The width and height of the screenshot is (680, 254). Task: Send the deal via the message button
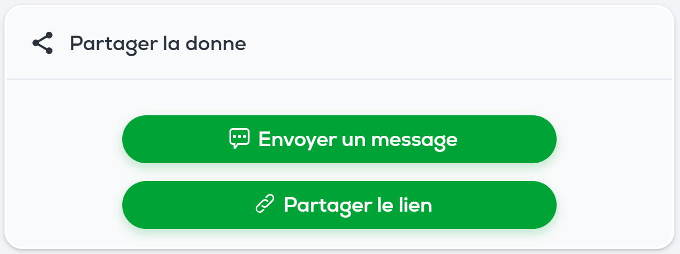pos(339,139)
